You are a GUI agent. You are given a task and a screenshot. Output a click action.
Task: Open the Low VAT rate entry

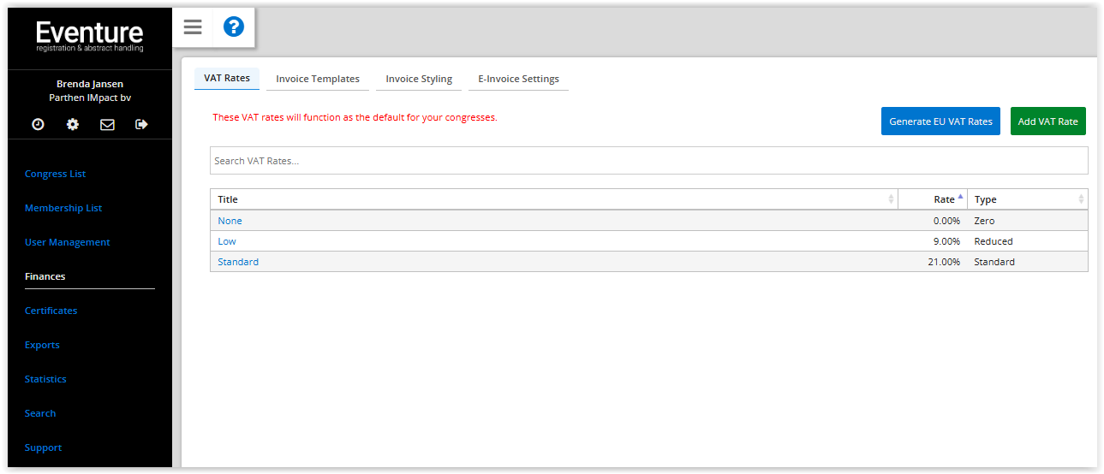(x=227, y=241)
